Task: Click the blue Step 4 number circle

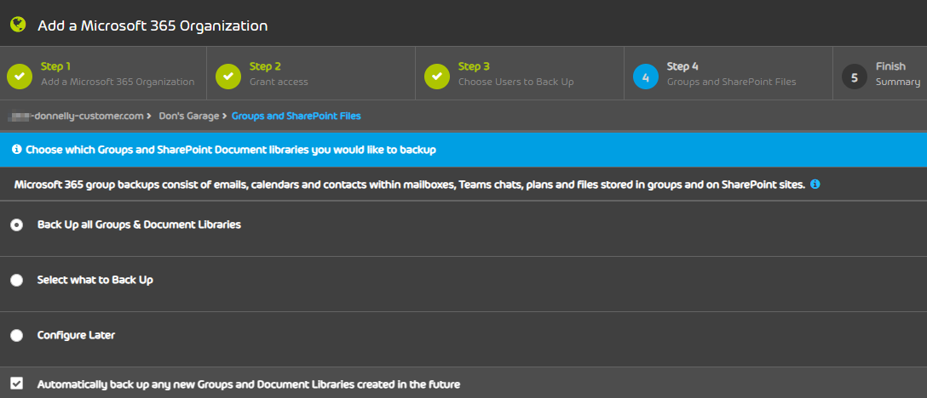Action: click(x=646, y=77)
